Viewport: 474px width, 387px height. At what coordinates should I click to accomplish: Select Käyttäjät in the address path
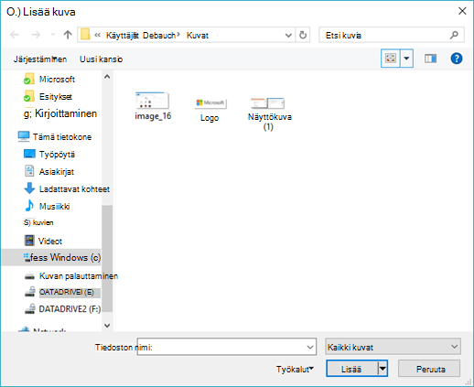click(x=122, y=36)
